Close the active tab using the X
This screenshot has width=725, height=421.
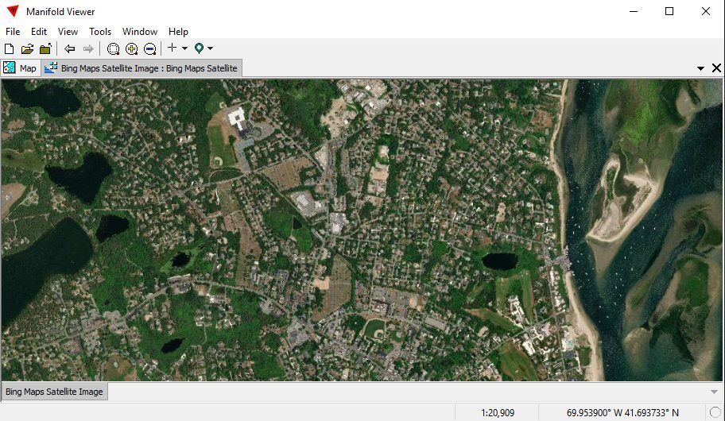pyautogui.click(x=716, y=68)
